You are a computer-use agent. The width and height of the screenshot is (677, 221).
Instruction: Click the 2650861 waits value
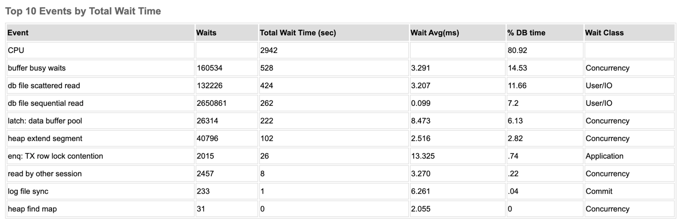tap(211, 103)
